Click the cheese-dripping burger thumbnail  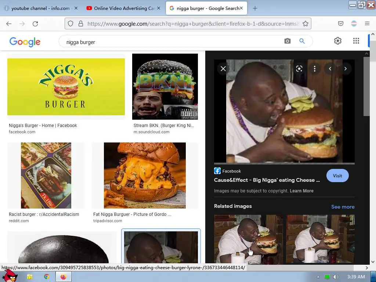pos(145,176)
